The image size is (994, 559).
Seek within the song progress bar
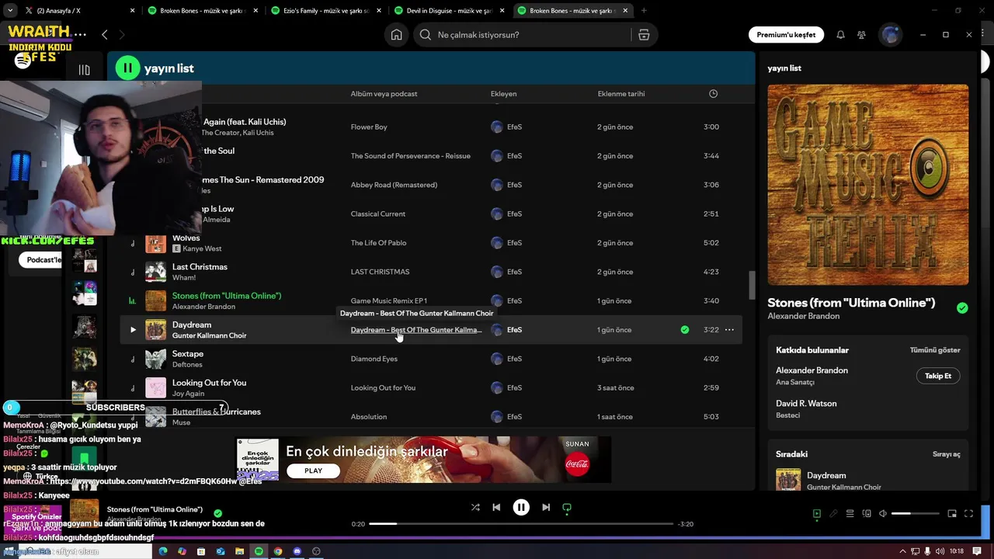pyautogui.click(x=521, y=524)
